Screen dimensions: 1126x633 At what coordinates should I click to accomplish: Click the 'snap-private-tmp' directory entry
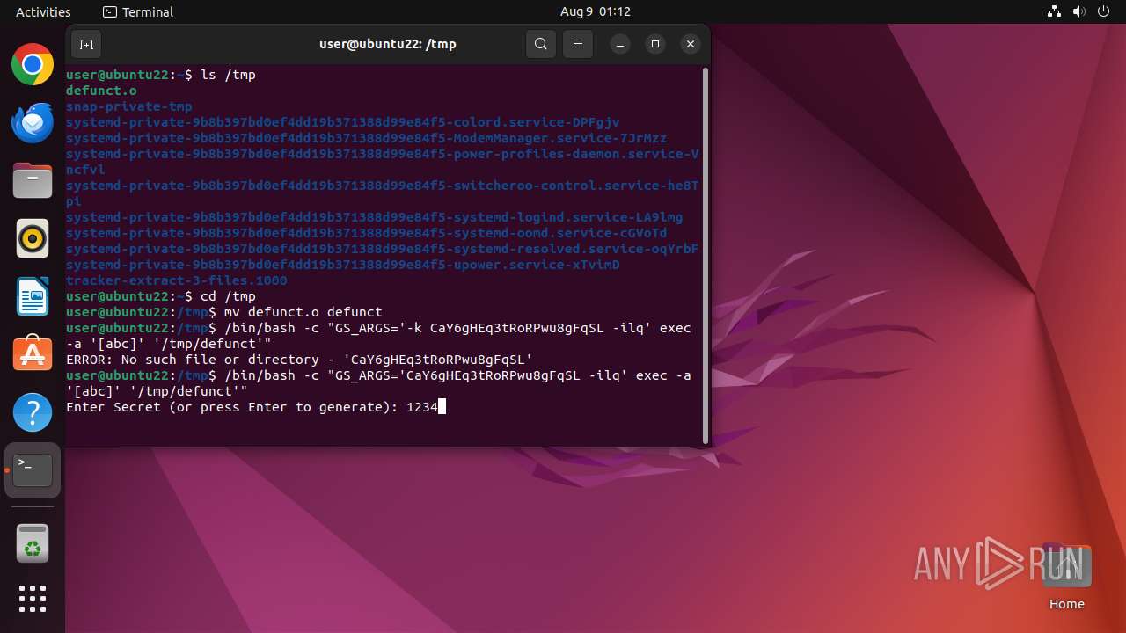coord(128,106)
